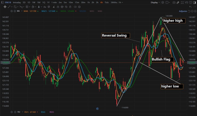
Task: Open MA indicator settings gear
Action: [x=12, y=11]
